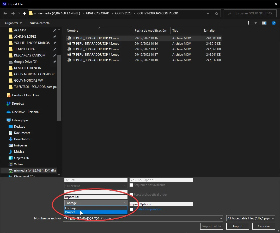Viewport: 280px width, 233px height.
Task: Check Force alphabetical order
Action: point(131,195)
